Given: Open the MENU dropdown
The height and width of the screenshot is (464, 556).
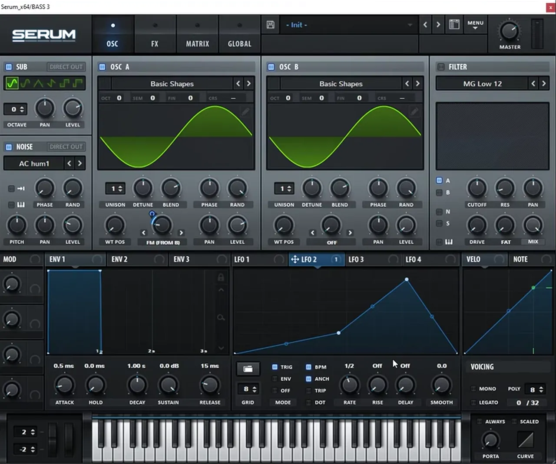Looking at the screenshot, I should click(475, 25).
